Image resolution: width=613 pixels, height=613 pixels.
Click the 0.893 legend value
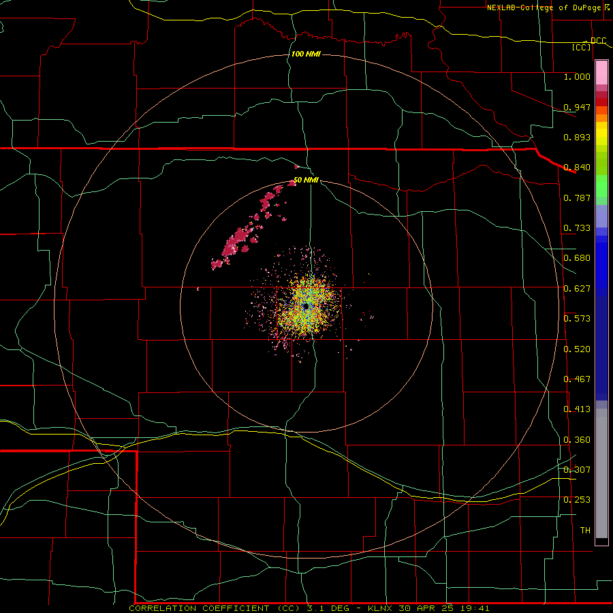577,137
